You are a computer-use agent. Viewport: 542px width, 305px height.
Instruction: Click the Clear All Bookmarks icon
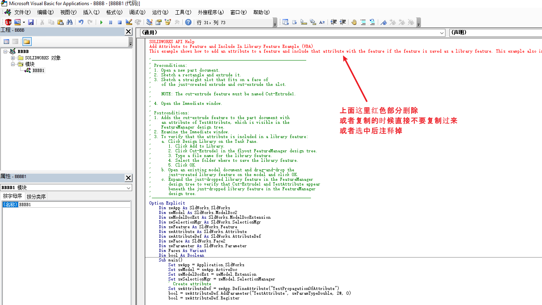(411, 22)
